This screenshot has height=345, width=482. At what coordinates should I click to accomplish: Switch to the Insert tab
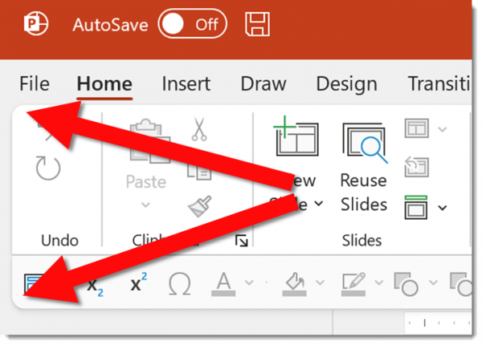pyautogui.click(x=186, y=83)
